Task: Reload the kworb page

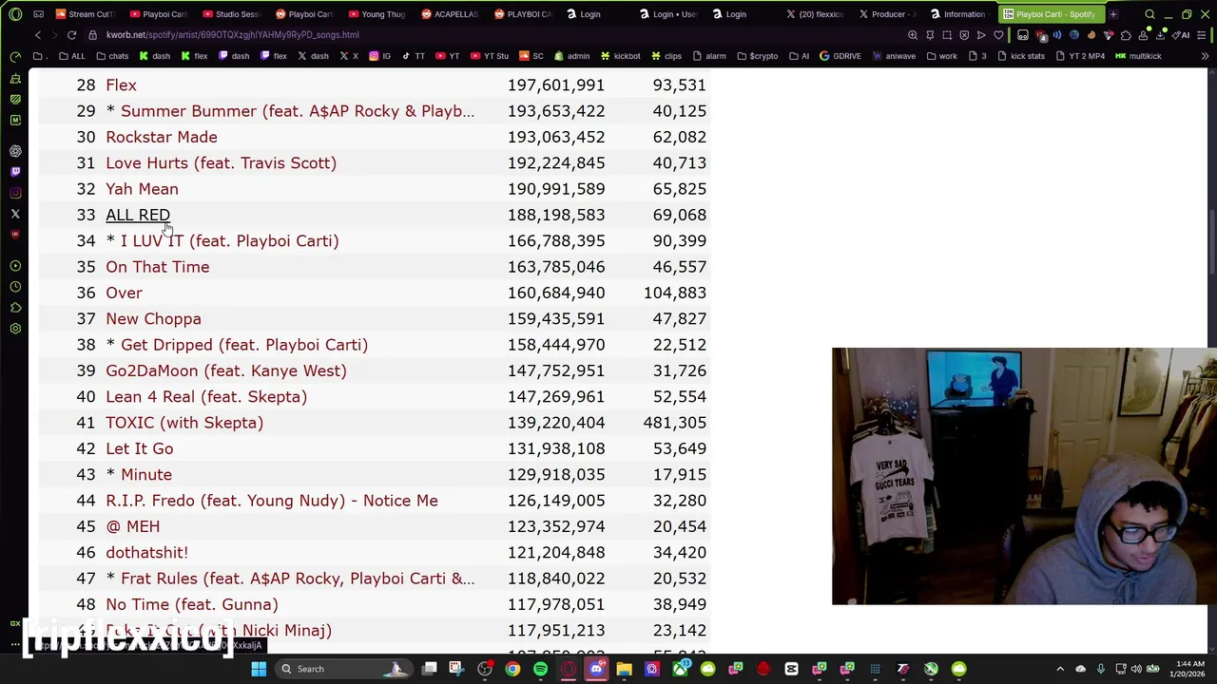Action: click(x=71, y=35)
